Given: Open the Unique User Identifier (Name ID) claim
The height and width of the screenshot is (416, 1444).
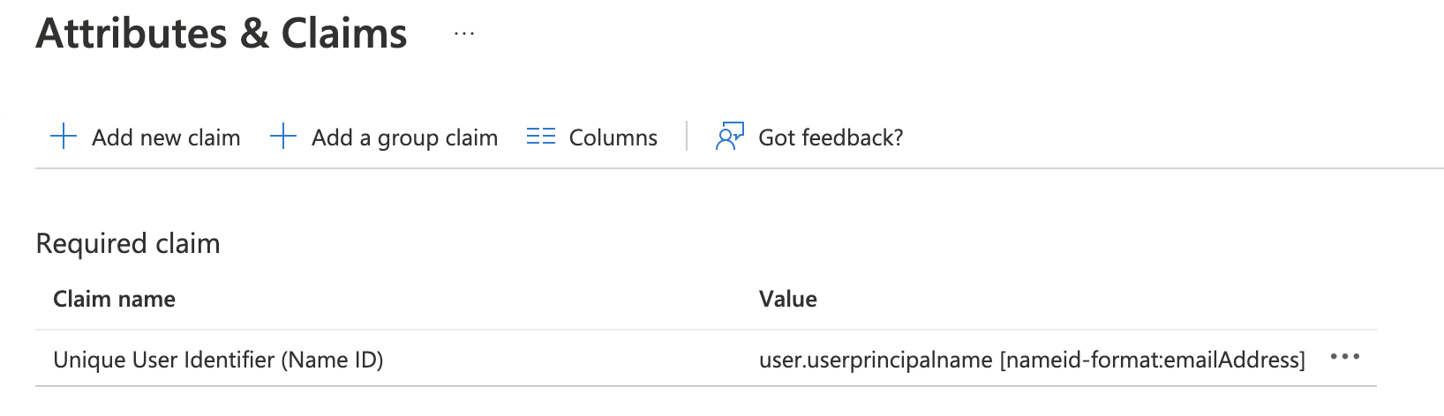Looking at the screenshot, I should pyautogui.click(x=218, y=360).
